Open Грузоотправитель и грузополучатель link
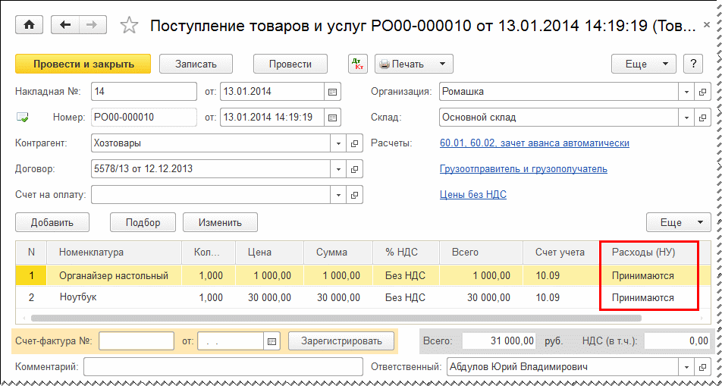Screen dimensions: 722x386 [x=523, y=169]
